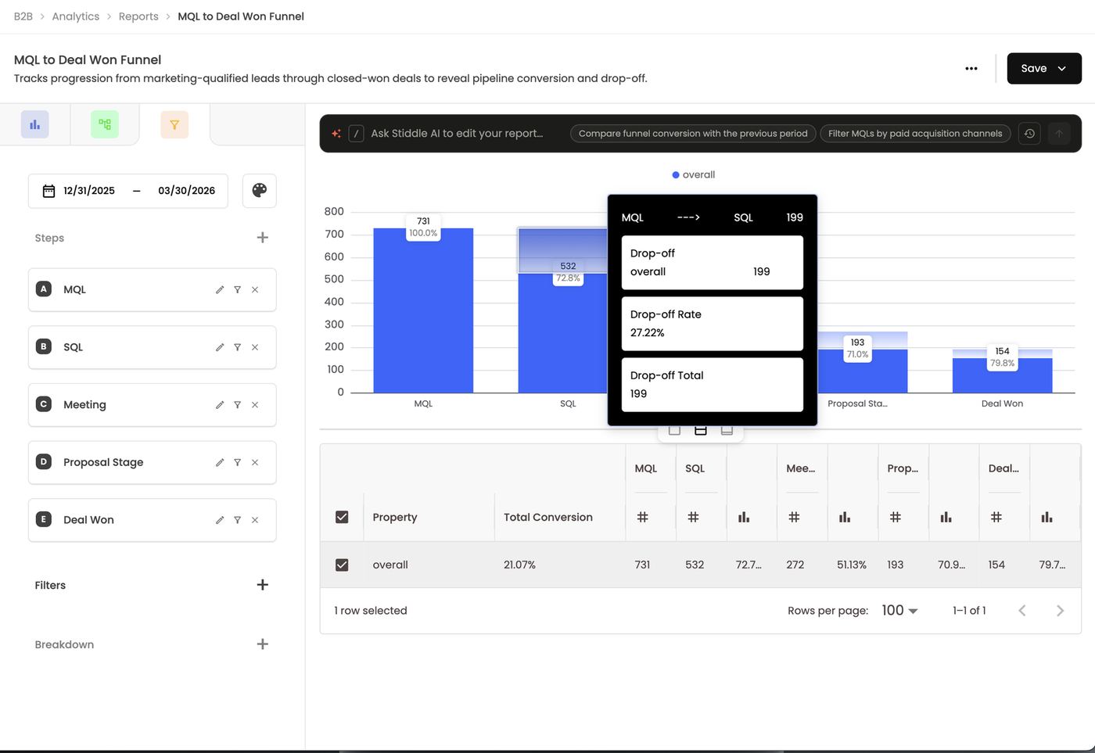Image resolution: width=1095 pixels, height=753 pixels.
Task: Go to the next table page
Action: [x=1060, y=611]
